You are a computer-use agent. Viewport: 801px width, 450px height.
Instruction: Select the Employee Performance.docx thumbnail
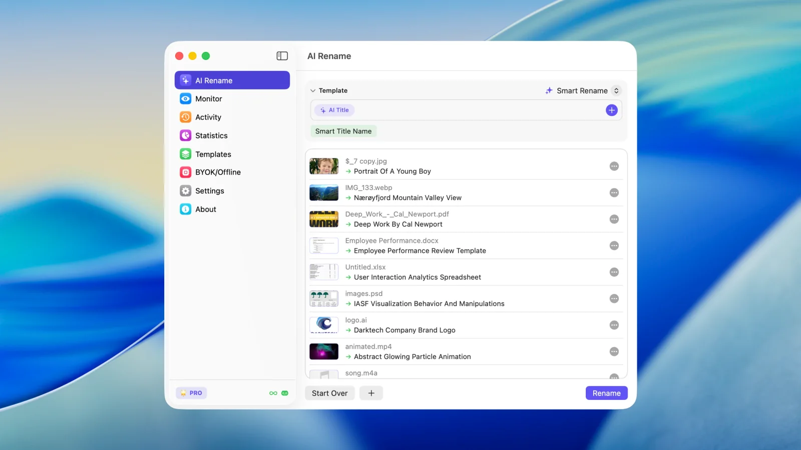(324, 245)
